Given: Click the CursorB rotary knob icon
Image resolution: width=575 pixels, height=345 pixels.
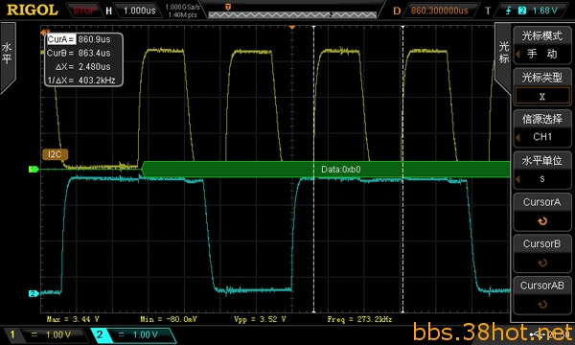Looking at the screenshot, I should pyautogui.click(x=542, y=263).
